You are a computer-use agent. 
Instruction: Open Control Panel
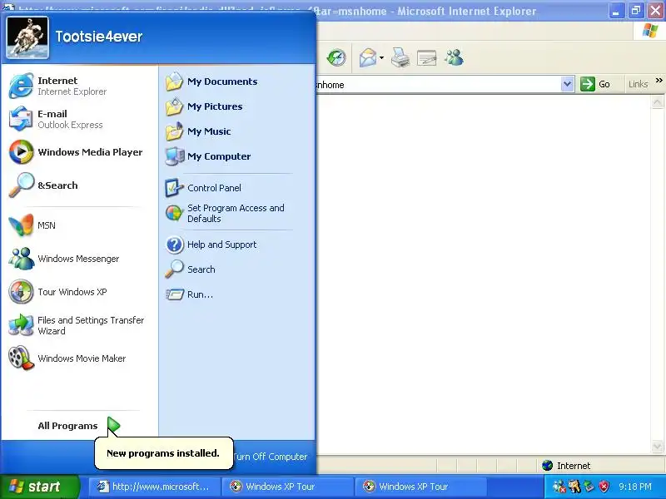click(236, 188)
